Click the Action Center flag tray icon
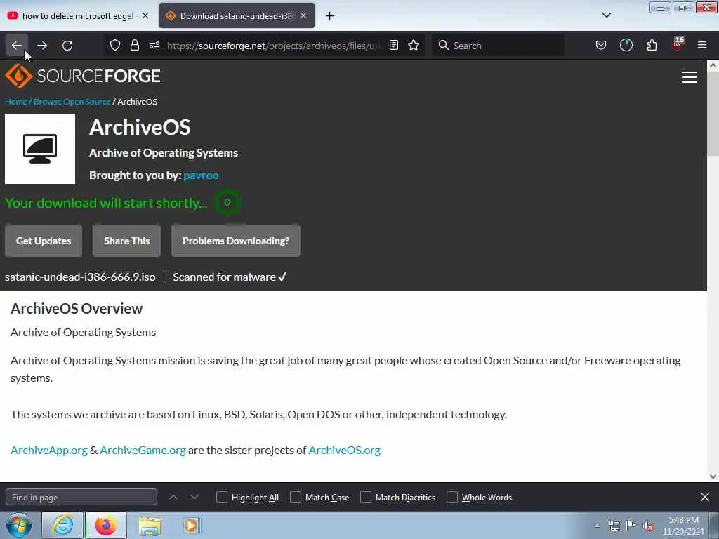The image size is (719, 539). tap(631, 526)
